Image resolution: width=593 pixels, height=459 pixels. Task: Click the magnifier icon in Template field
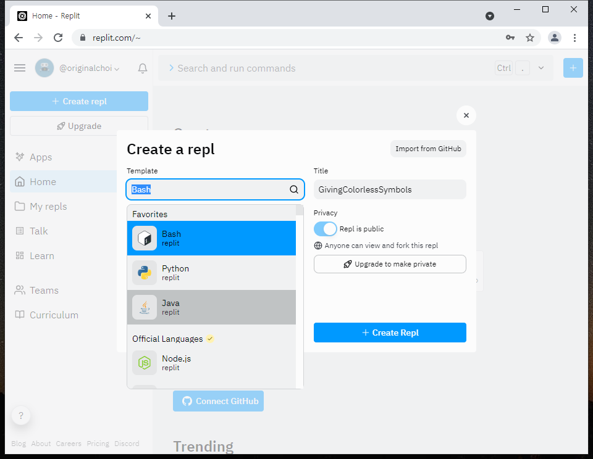294,189
